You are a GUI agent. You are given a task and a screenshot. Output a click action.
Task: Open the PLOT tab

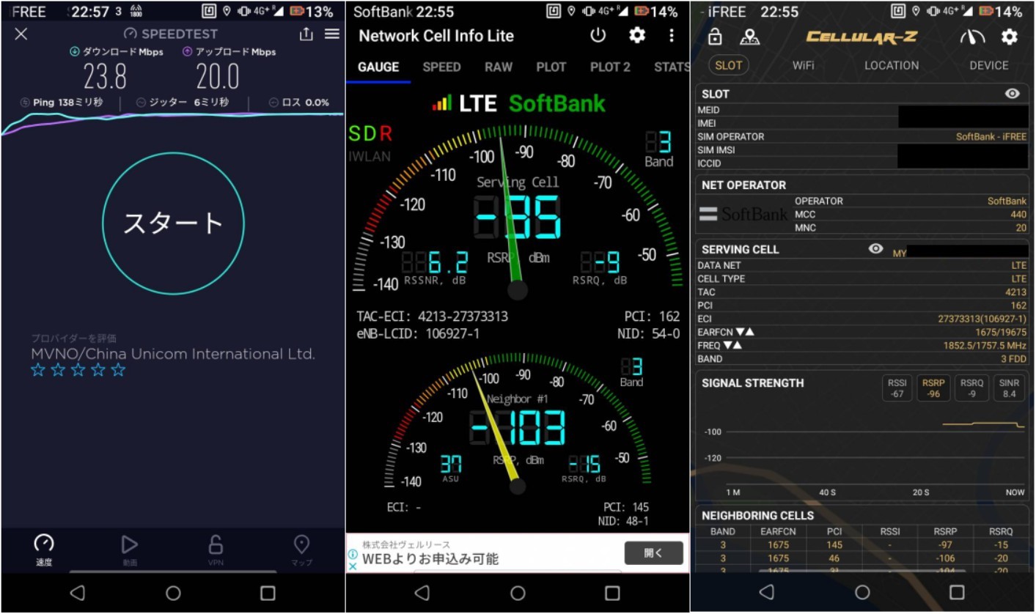(x=551, y=67)
